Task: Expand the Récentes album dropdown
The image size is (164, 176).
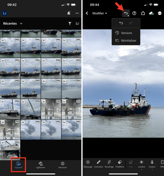Action: click(13, 24)
